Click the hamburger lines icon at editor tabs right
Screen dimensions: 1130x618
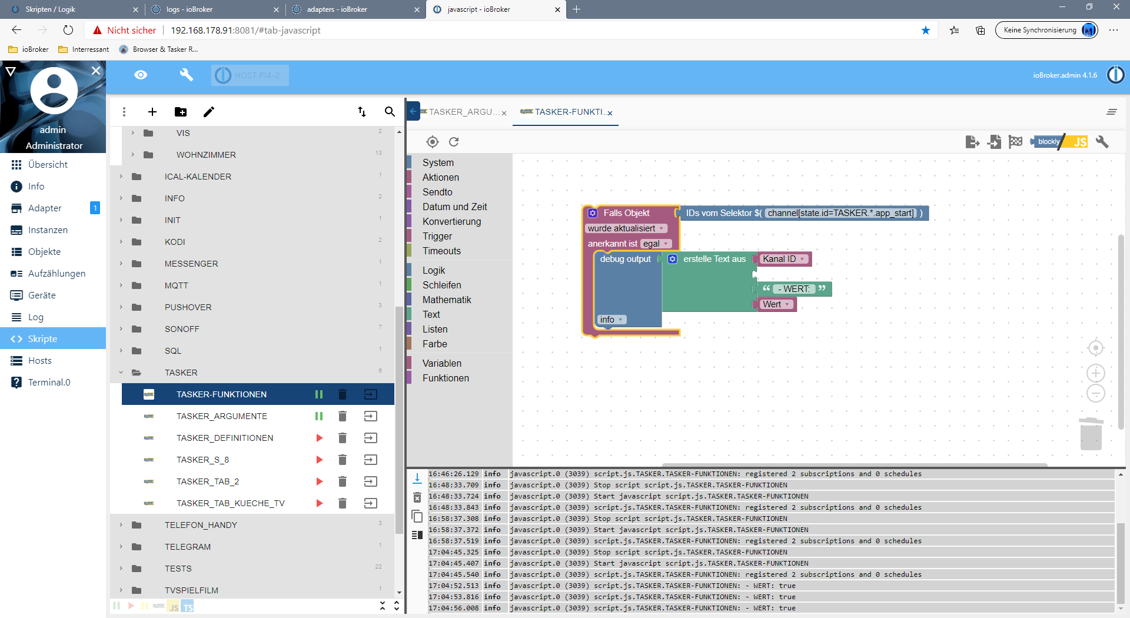click(x=1111, y=112)
